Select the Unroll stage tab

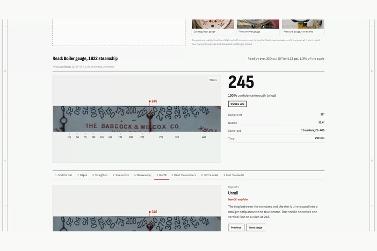(x=161, y=175)
